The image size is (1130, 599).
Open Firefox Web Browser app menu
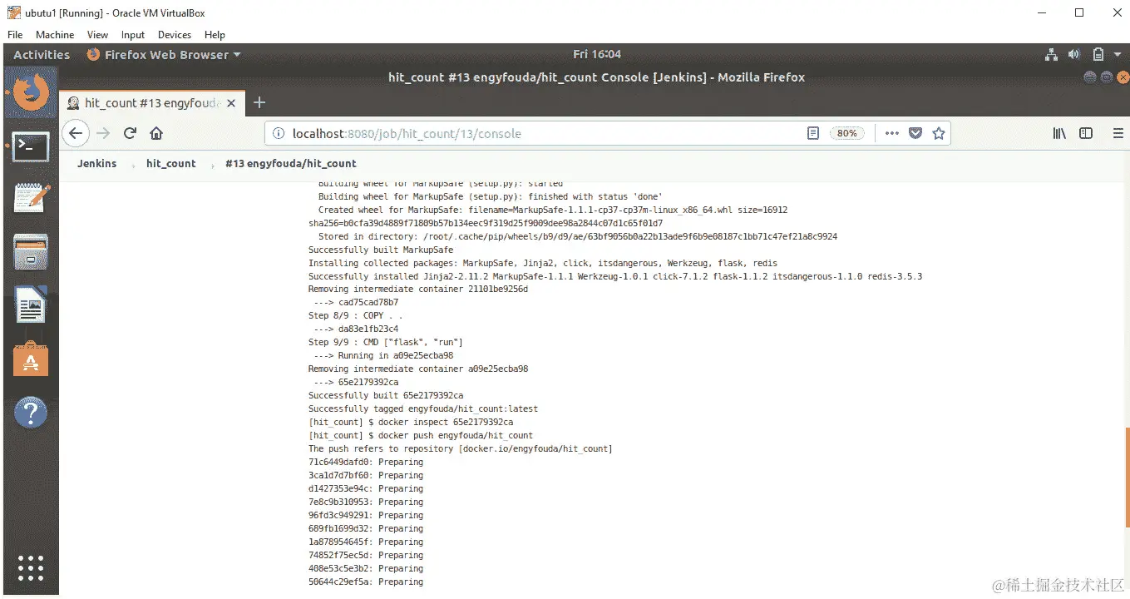click(164, 55)
